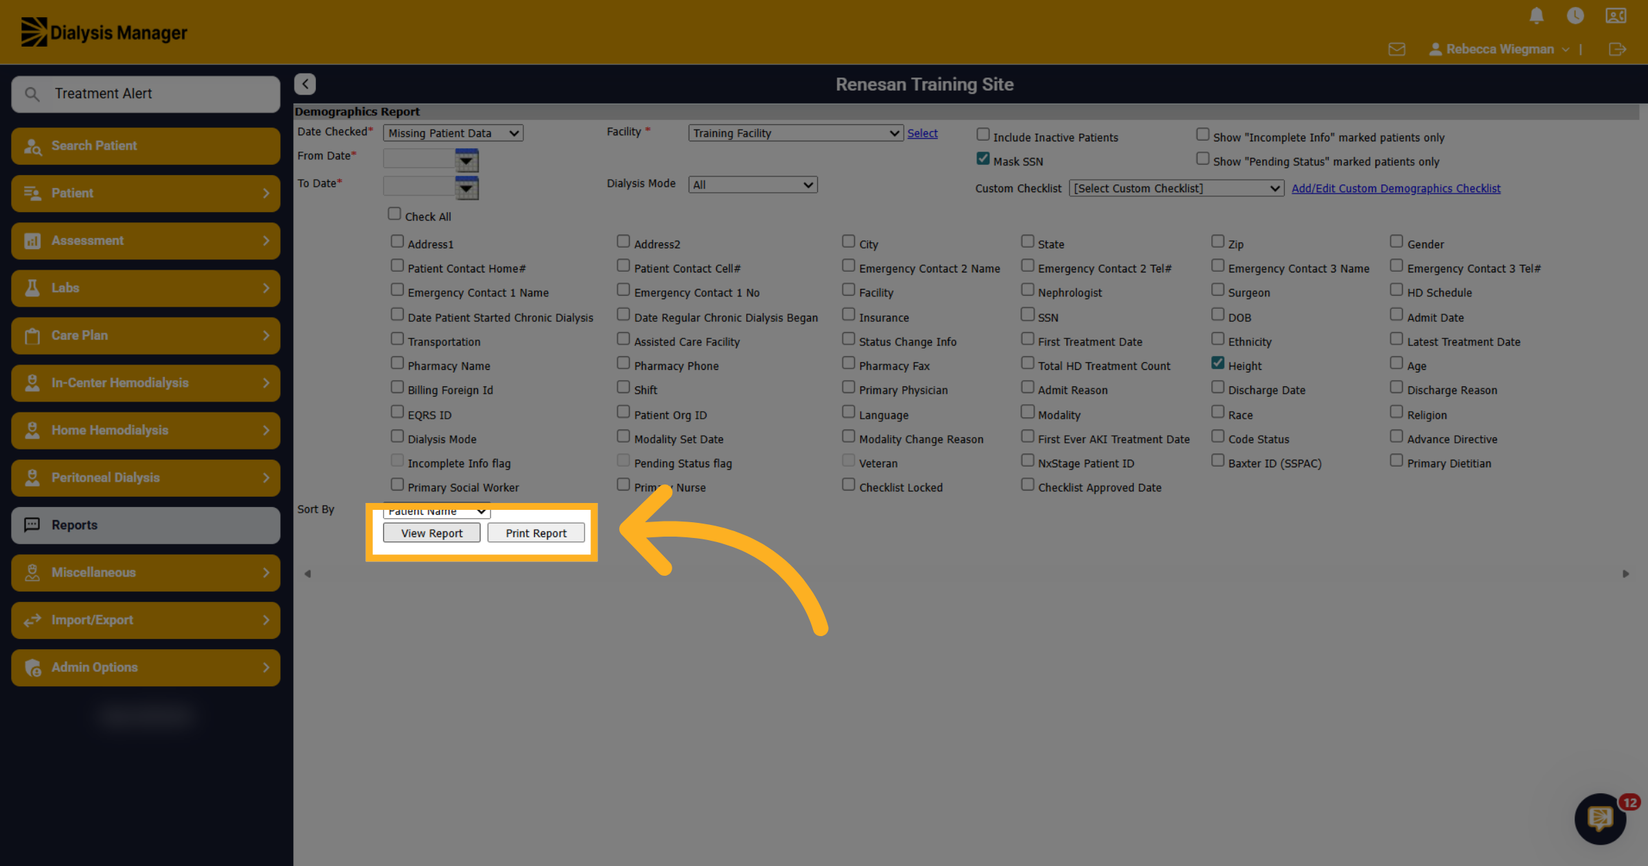Image resolution: width=1648 pixels, height=866 pixels.
Task: Open the Training Facility dropdown
Action: [795, 133]
